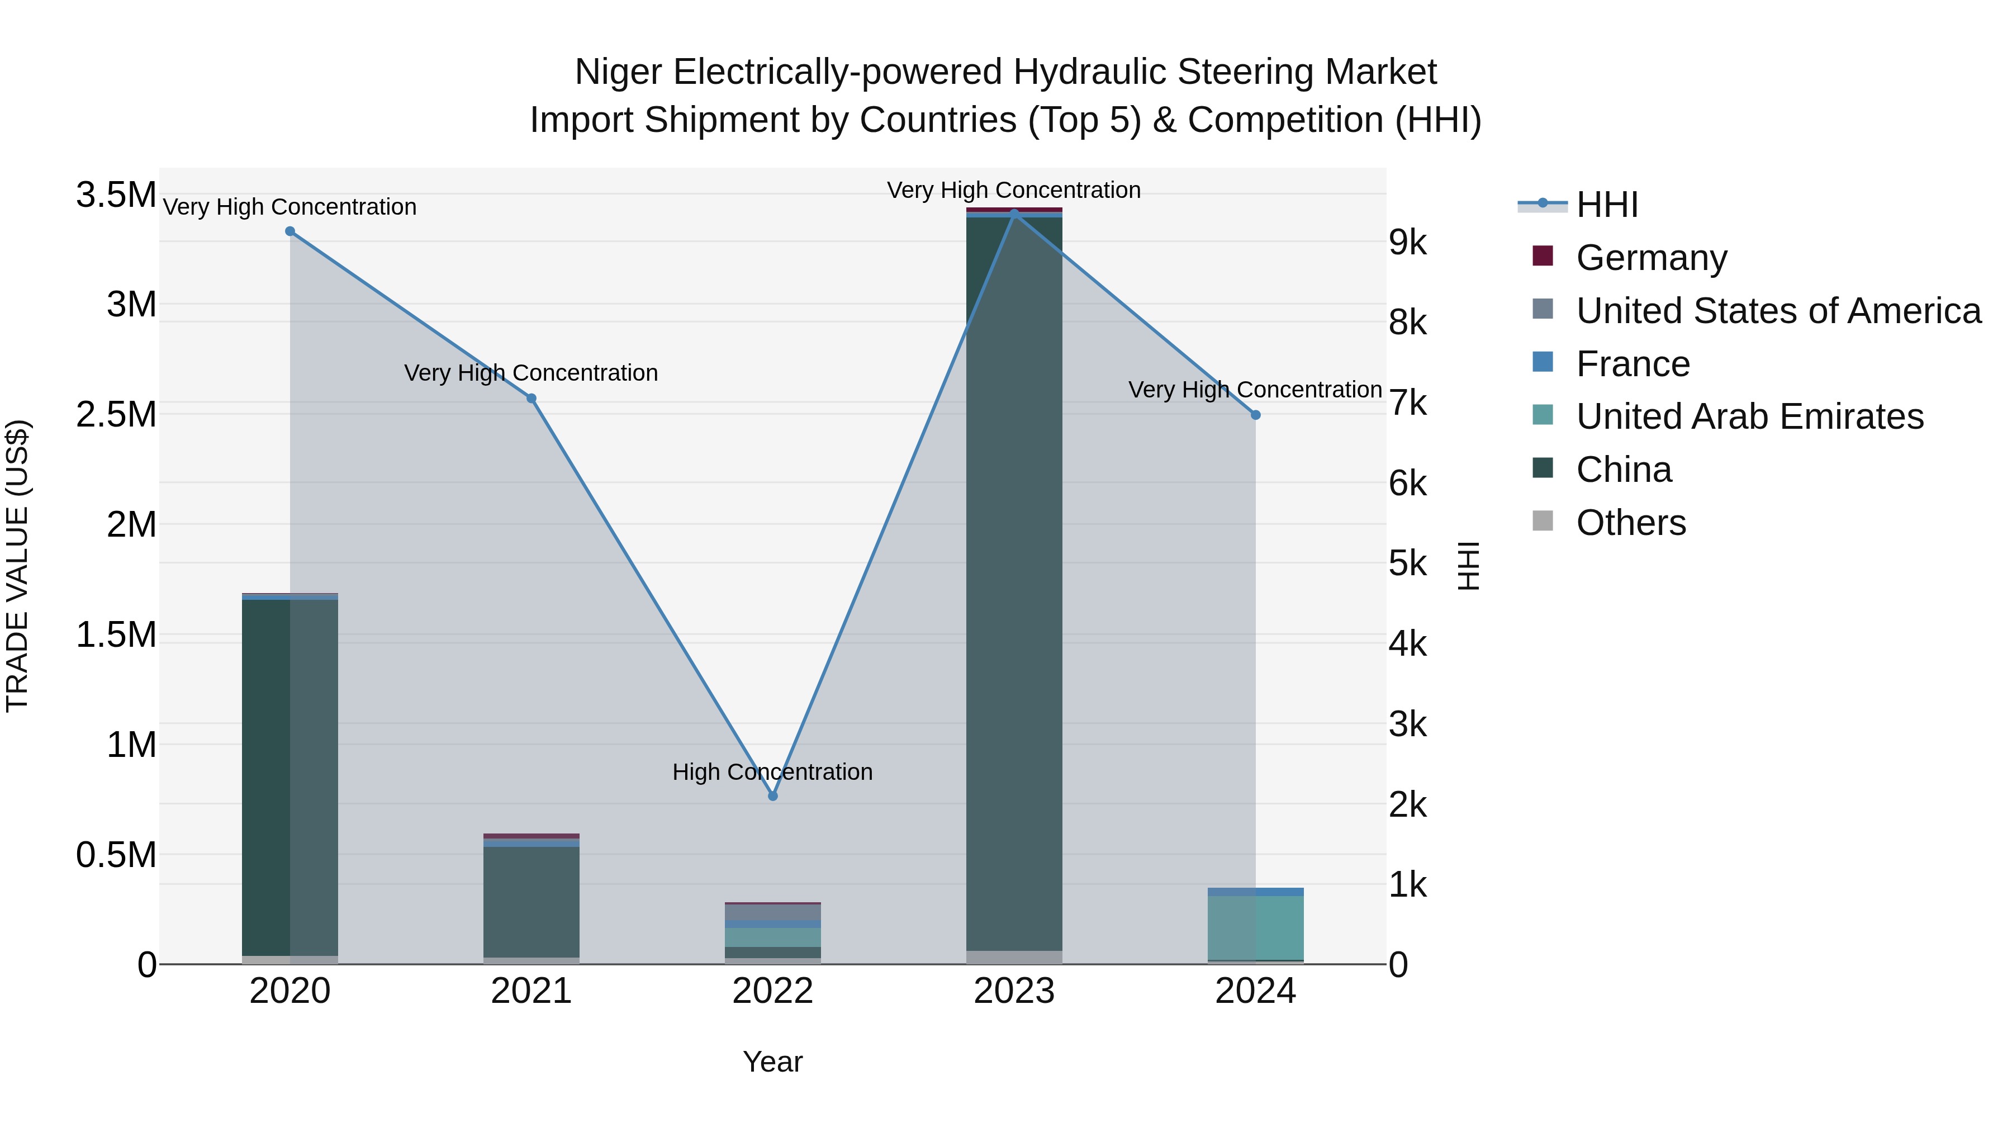Click the vertical 'HHI' right axis title
This screenshot has width=2012, height=1132.
1468,566
